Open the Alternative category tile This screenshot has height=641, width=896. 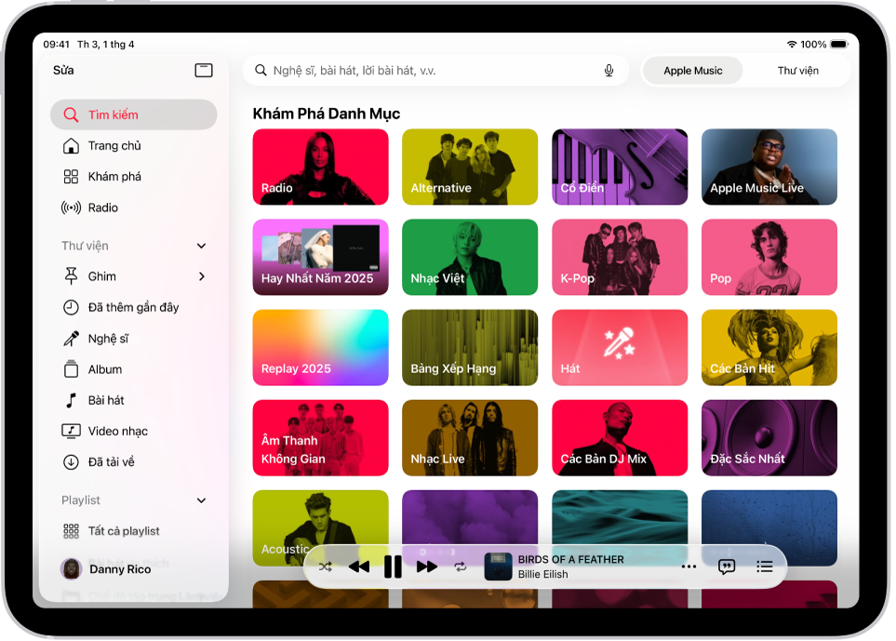coord(470,167)
